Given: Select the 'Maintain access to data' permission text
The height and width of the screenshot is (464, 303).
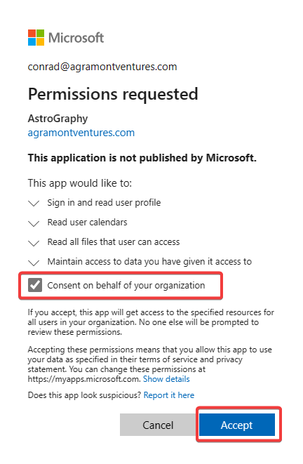Looking at the screenshot, I should [149, 262].
